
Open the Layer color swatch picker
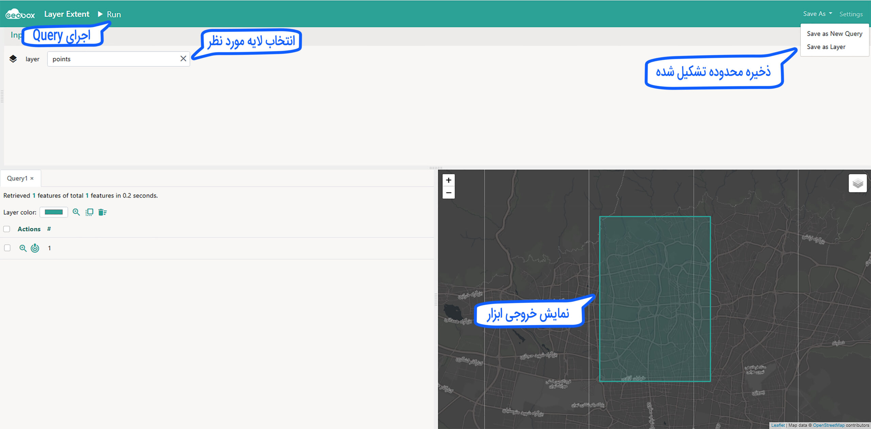pyautogui.click(x=54, y=212)
